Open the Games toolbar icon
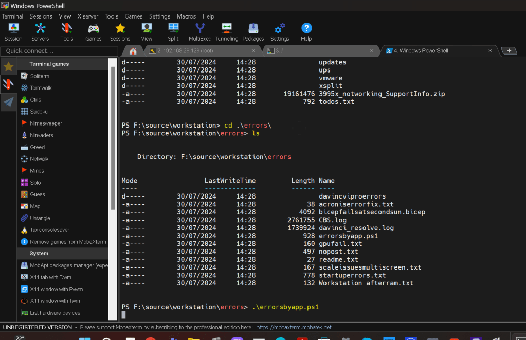Screen dimensions: 526x340 click(93, 32)
